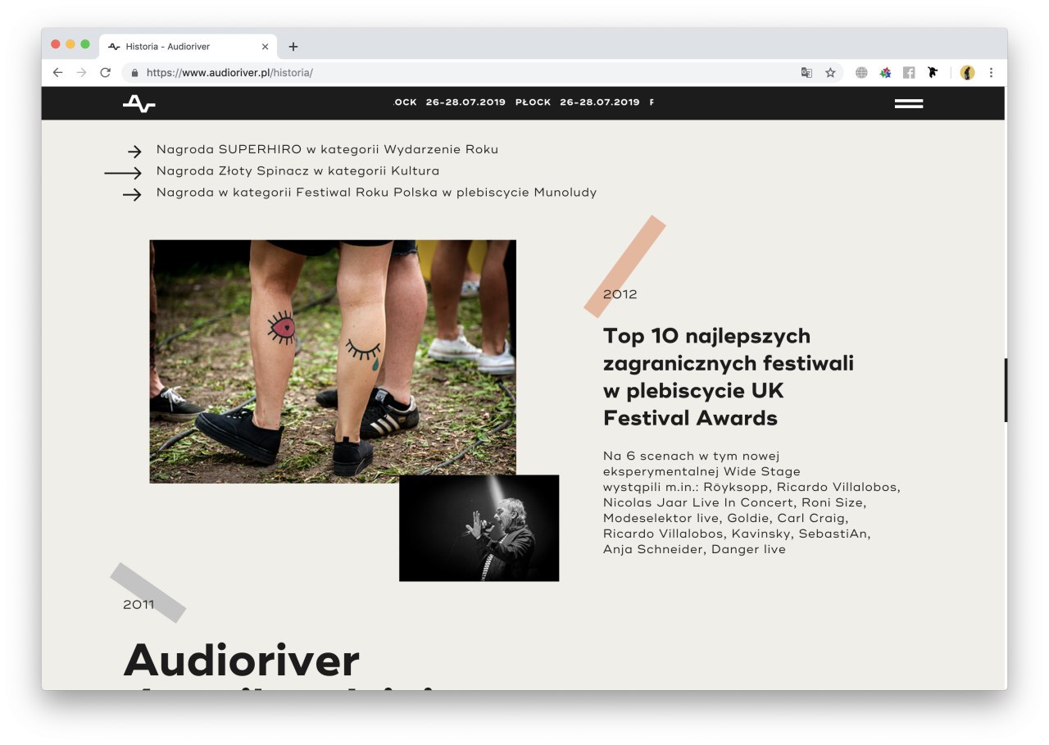Click the translate page icon in the address bar
Viewport: 1049px width, 745px height.
click(806, 72)
